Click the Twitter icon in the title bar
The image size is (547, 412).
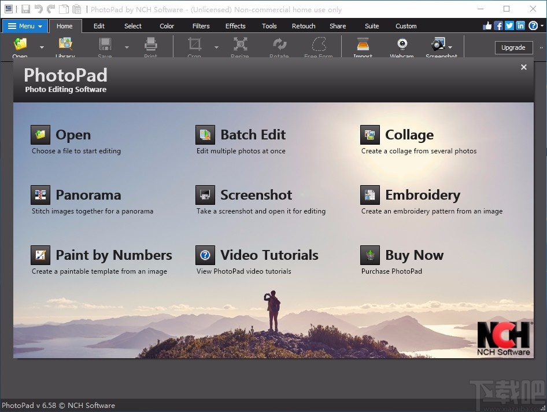(x=508, y=25)
